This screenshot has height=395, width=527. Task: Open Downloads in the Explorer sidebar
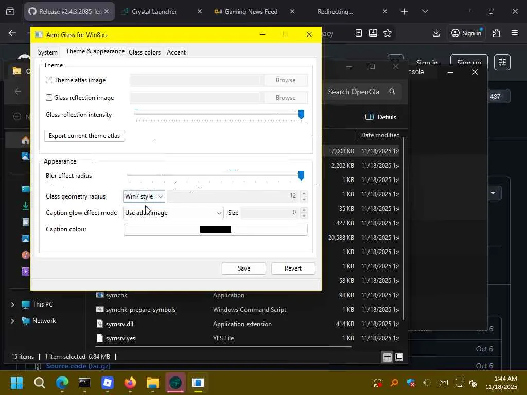tap(26, 206)
